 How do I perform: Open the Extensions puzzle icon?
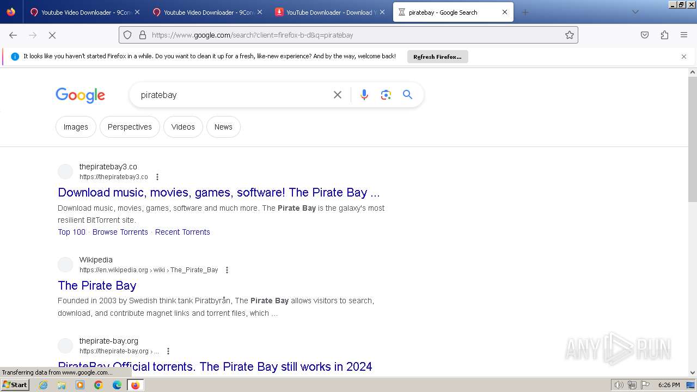point(664,35)
